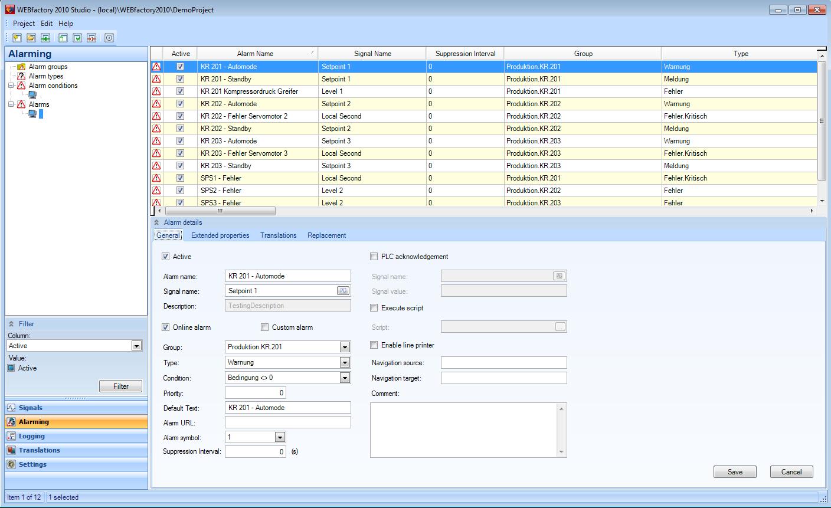The image size is (831, 508).
Task: Click signal browse icon in Signal name field
Action: pyautogui.click(x=343, y=291)
